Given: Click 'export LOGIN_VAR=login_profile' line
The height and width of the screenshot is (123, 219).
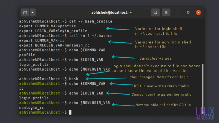Looking at the screenshot, I should (x=53, y=31).
